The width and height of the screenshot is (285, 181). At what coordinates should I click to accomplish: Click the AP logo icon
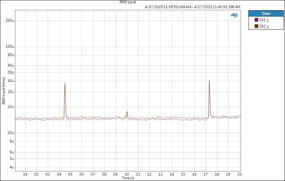coord(234,15)
